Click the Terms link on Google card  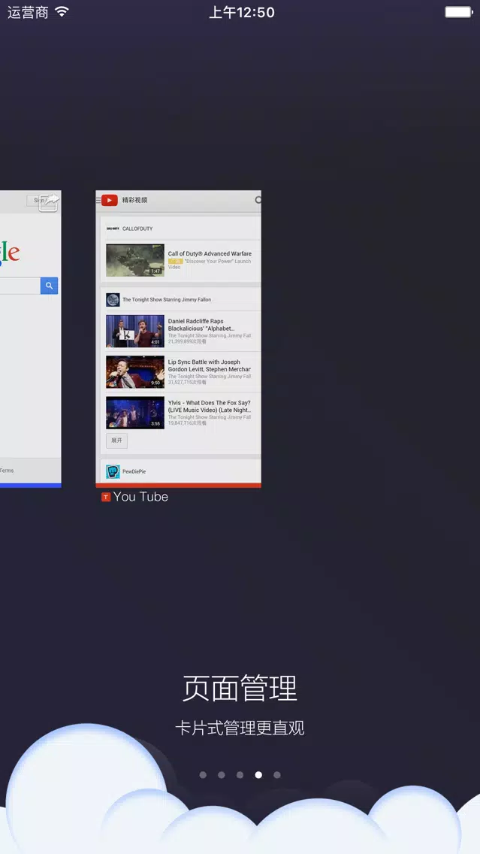(x=7, y=471)
